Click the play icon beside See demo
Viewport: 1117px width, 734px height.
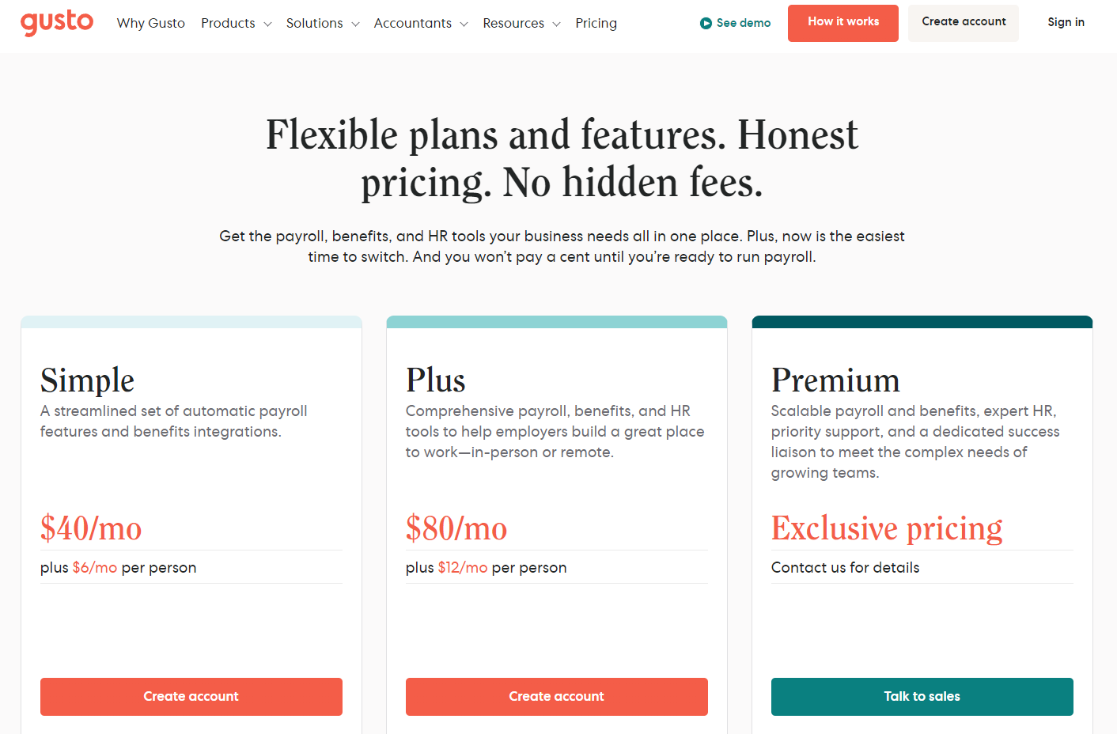705,23
